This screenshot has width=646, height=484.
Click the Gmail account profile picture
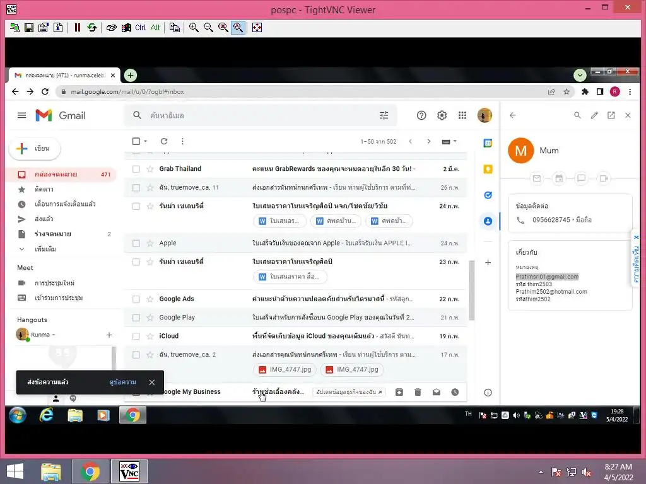(484, 115)
